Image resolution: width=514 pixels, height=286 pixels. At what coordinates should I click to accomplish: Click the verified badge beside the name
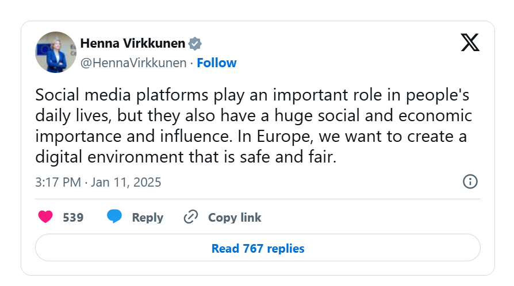click(195, 44)
